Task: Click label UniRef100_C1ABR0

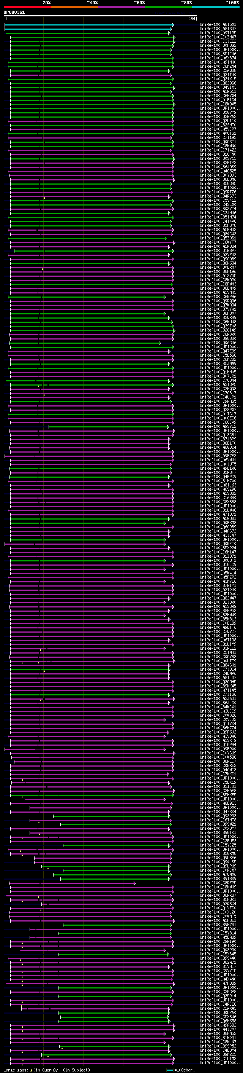Action: [x=218, y=498]
